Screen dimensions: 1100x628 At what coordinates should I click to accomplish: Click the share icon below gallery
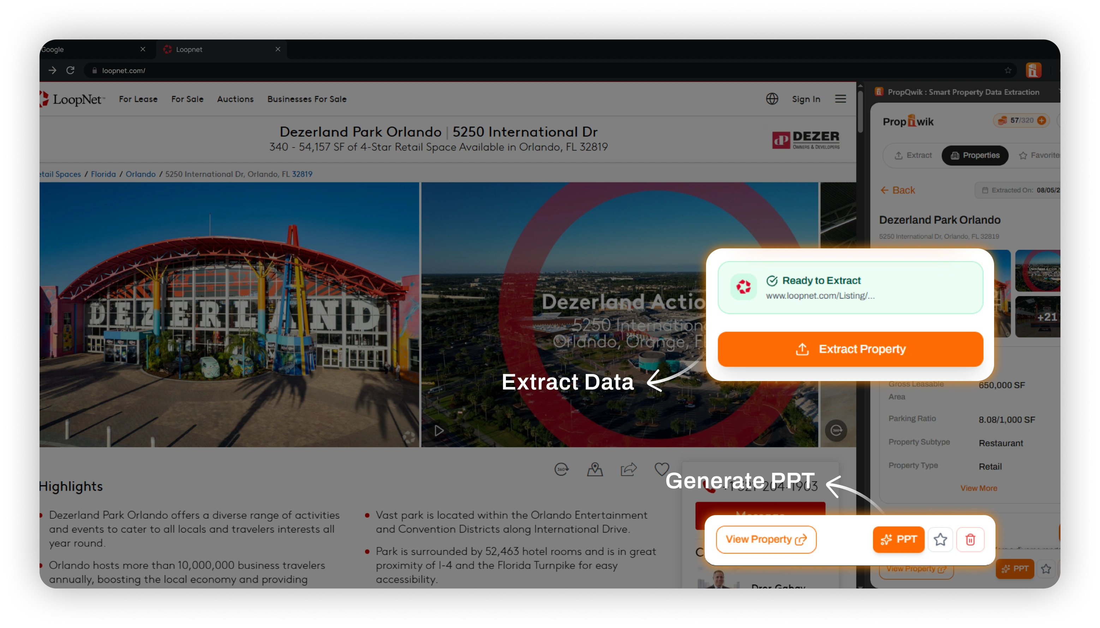coord(628,469)
